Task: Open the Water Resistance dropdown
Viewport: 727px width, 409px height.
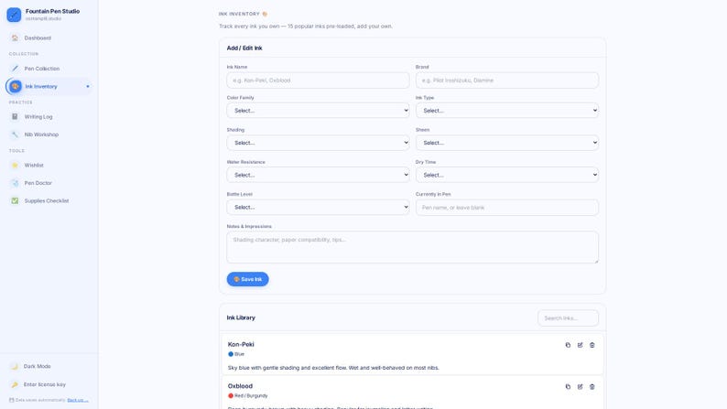Action: pyautogui.click(x=318, y=175)
